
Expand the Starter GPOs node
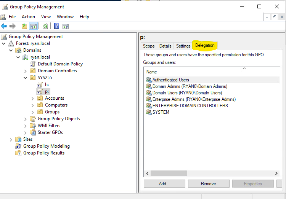25,133
